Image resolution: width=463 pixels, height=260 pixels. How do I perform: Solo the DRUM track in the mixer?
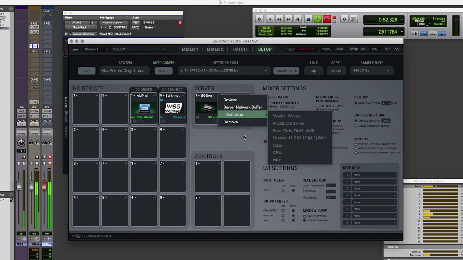(31, 164)
